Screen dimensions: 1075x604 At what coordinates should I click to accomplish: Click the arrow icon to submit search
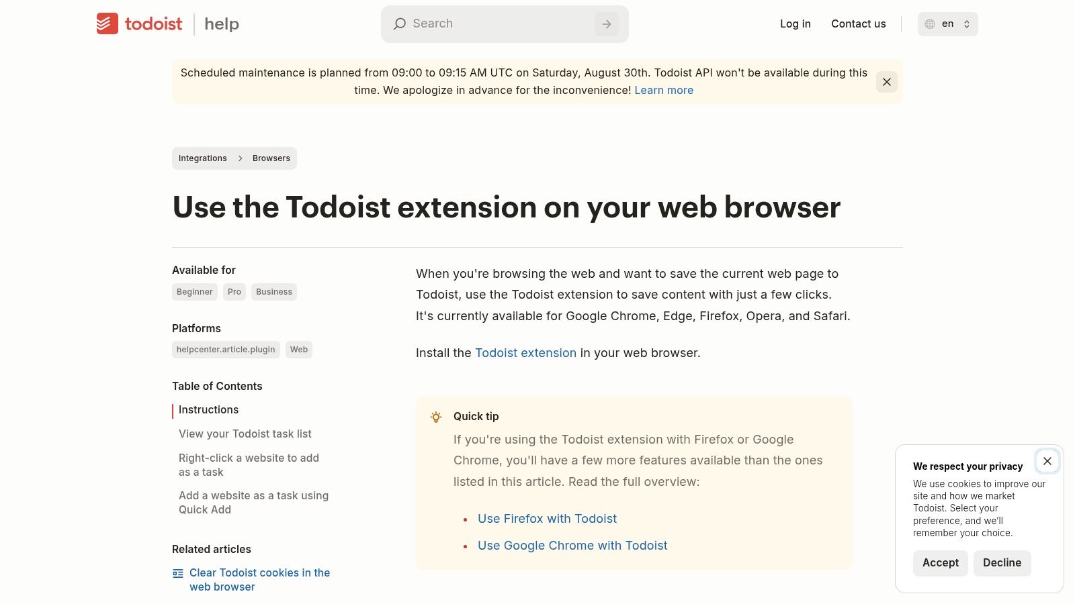606,23
